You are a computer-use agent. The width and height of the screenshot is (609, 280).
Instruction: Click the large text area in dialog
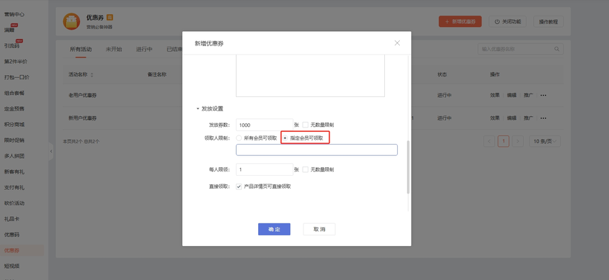311,76
